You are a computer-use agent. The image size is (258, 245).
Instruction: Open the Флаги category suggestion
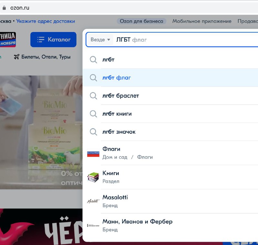point(170,153)
